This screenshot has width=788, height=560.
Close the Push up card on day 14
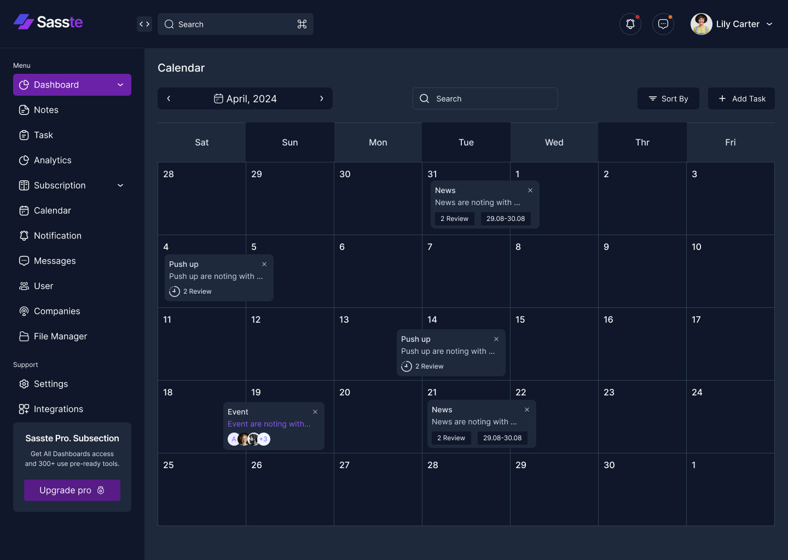496,339
